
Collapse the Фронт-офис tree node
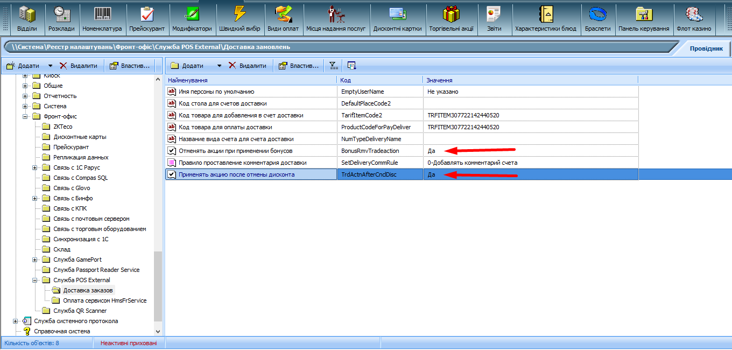[x=25, y=116]
